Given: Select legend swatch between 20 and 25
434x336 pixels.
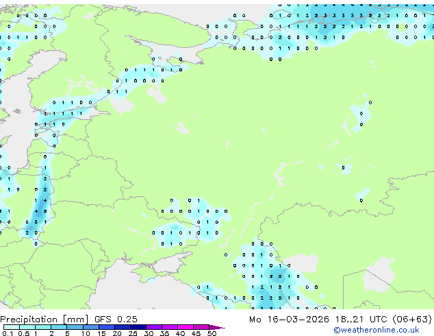Looking at the screenshot, I should coord(122,327).
